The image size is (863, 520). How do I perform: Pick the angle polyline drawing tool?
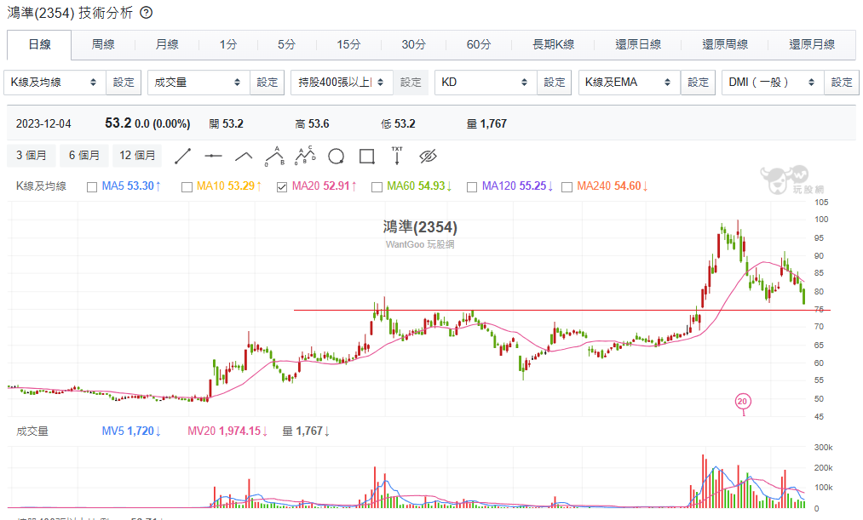pyautogui.click(x=244, y=156)
